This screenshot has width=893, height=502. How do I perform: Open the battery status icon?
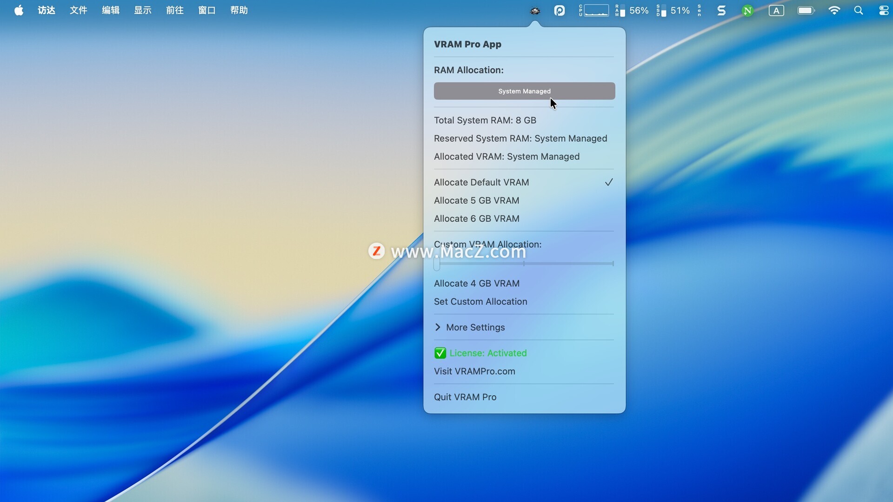pos(806,10)
